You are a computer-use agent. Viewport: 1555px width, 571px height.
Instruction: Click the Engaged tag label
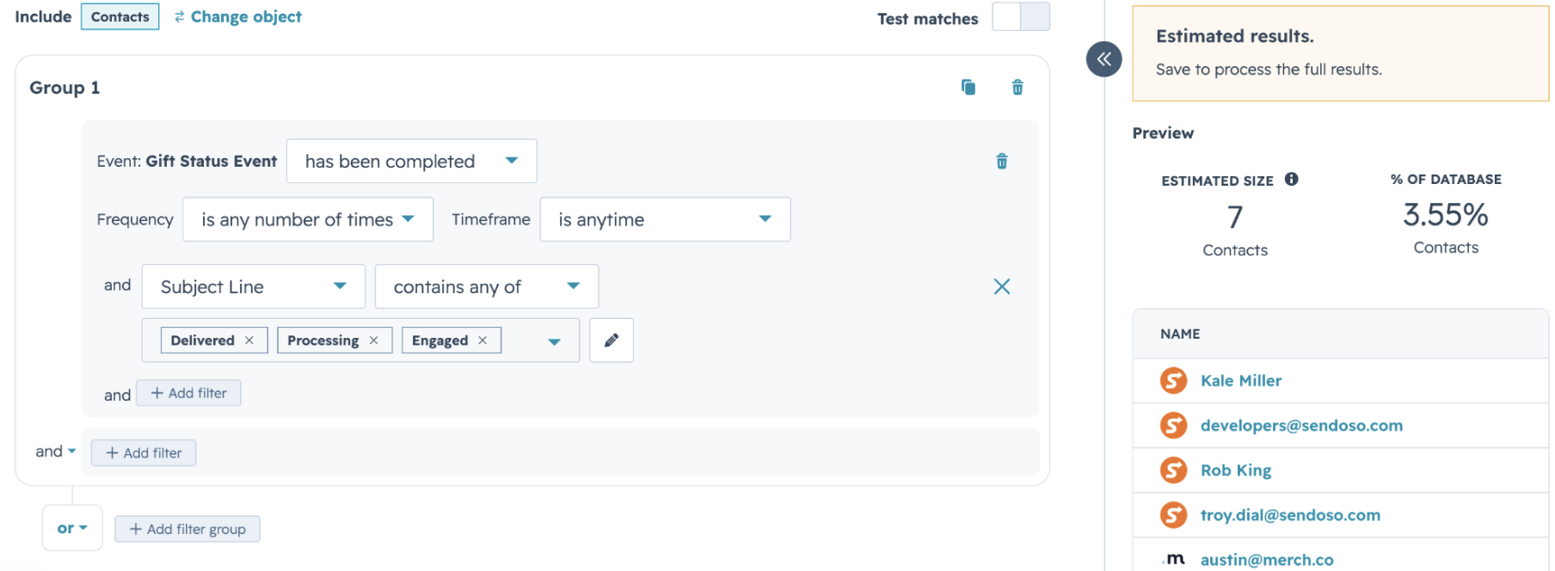coord(439,341)
